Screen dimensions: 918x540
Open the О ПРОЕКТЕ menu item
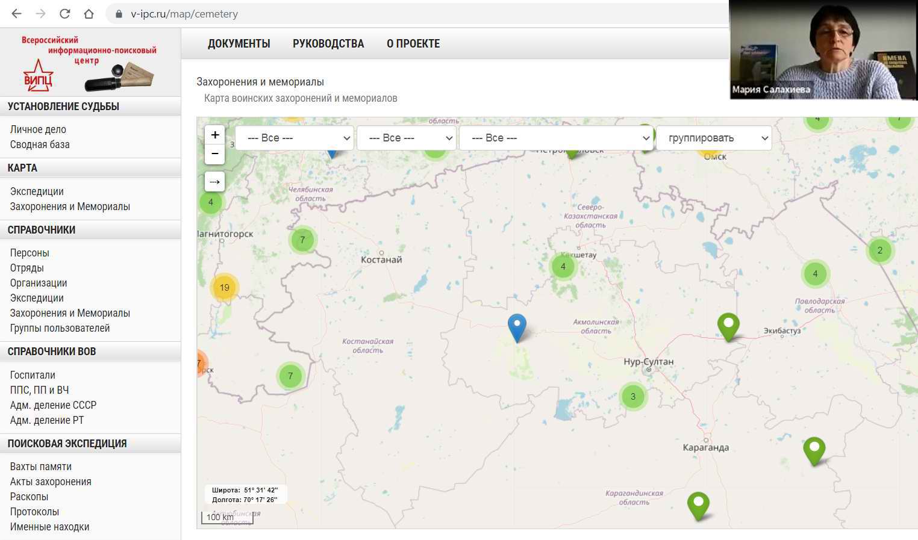coord(413,43)
